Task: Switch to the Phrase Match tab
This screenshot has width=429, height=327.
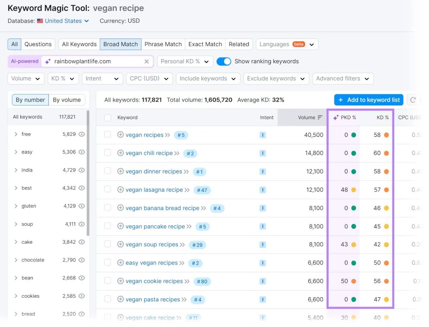Action: 163,44
